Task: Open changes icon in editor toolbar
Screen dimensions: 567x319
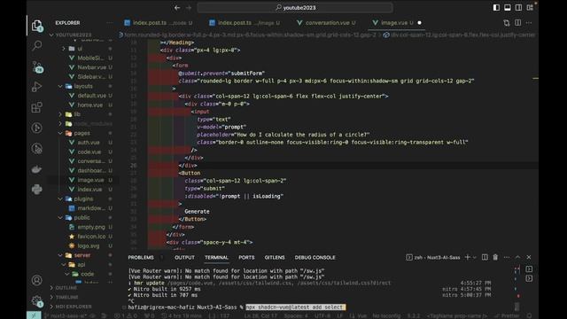Action: coord(507,23)
